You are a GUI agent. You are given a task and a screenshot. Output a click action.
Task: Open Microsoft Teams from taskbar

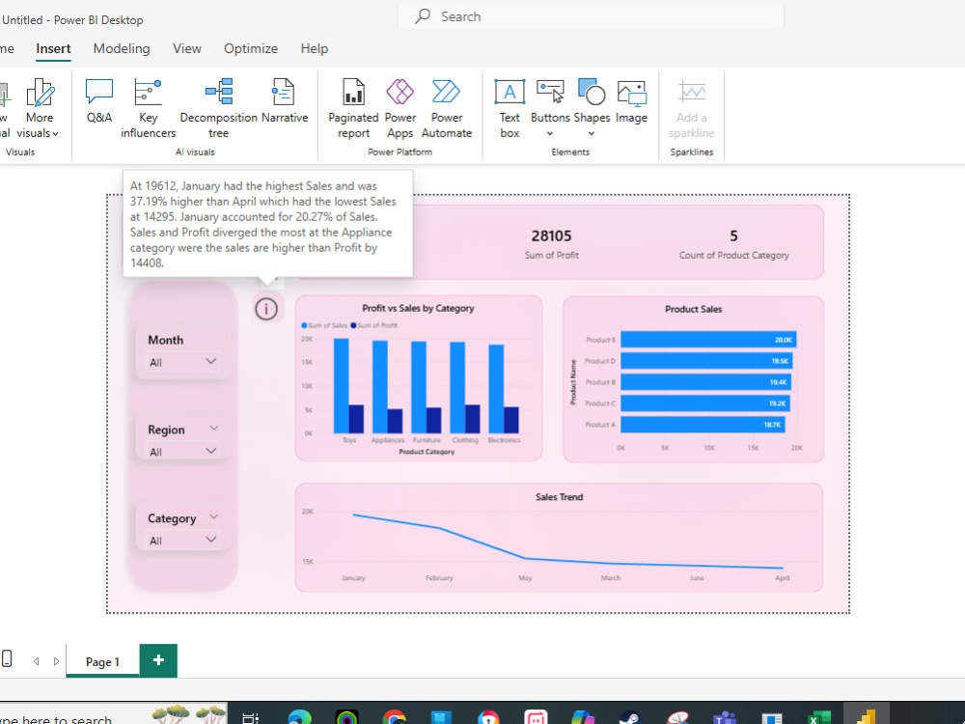[x=725, y=717]
